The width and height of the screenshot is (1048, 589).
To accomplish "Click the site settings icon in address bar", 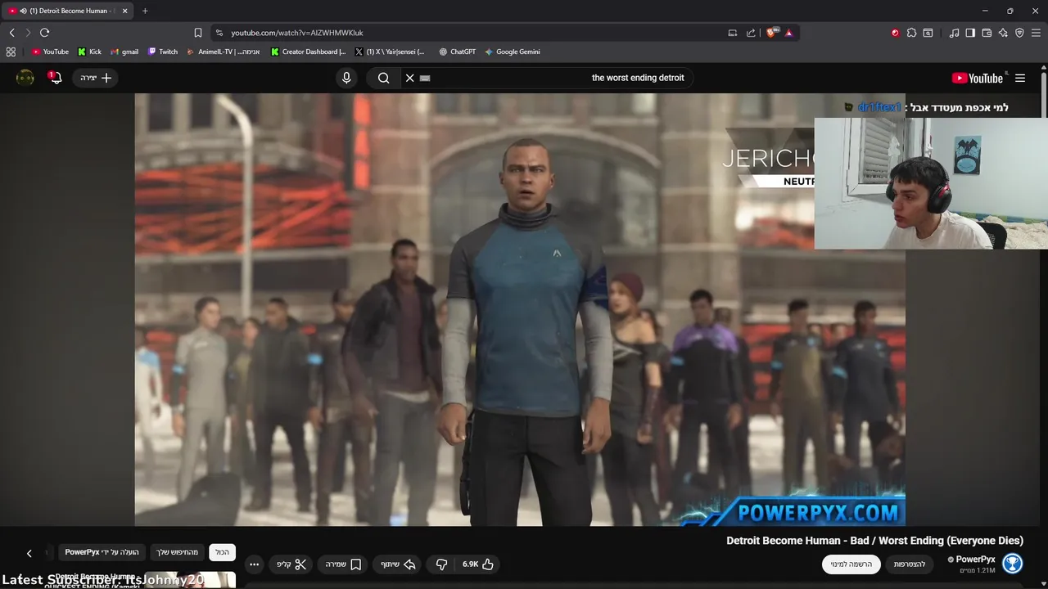I will [219, 33].
